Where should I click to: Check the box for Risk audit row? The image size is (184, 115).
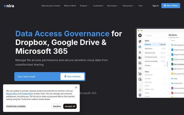pyautogui.click(x=169, y=74)
